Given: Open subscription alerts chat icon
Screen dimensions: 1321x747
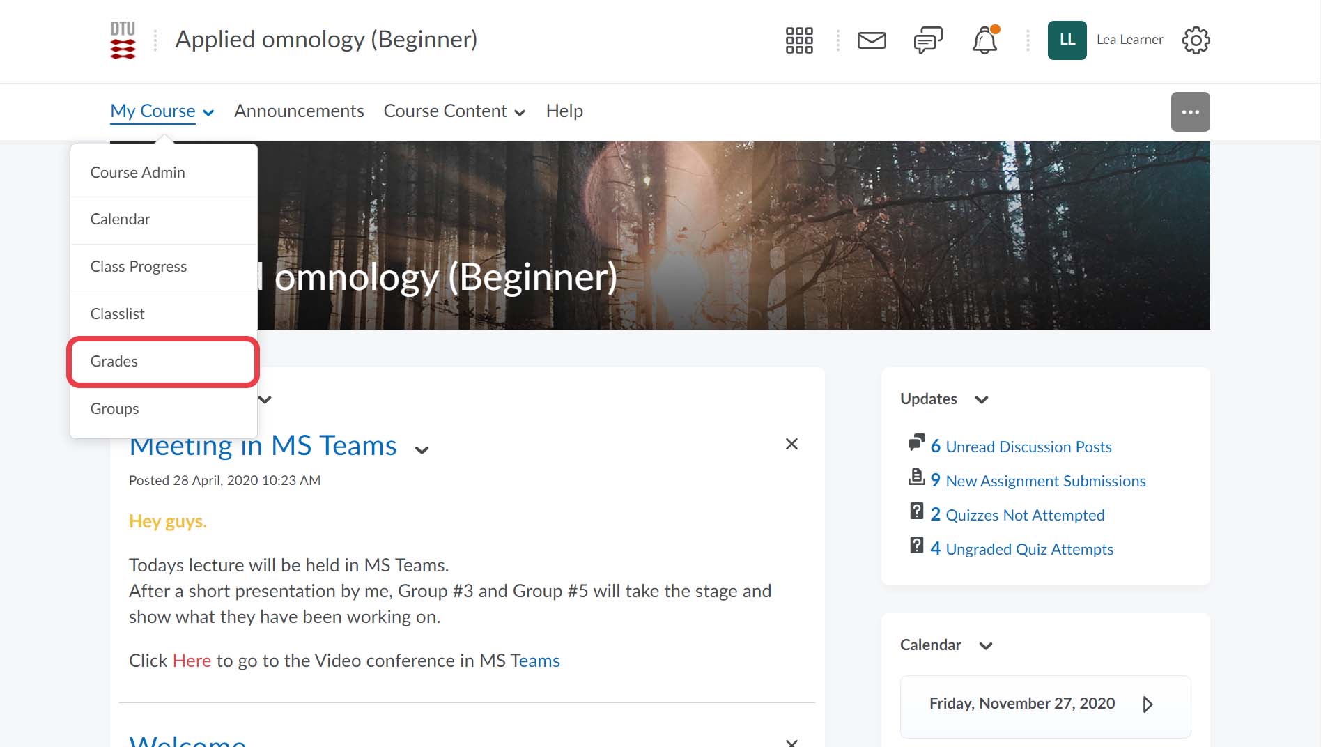Looking at the screenshot, I should click(928, 40).
